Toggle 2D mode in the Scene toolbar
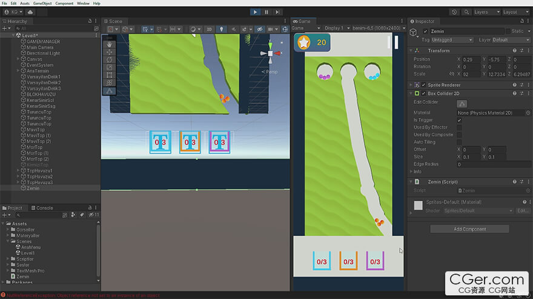 click(209, 29)
